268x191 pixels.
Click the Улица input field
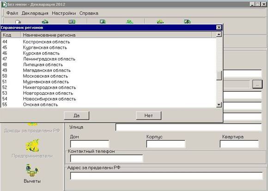(189, 127)
